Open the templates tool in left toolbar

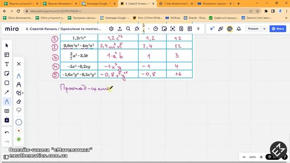point(7,55)
